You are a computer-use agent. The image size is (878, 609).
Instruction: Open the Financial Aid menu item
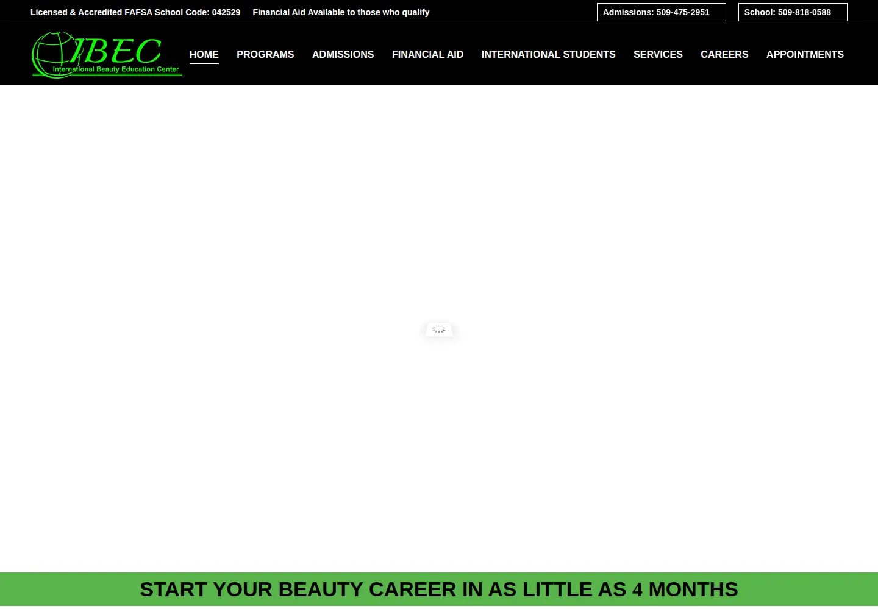click(x=427, y=54)
